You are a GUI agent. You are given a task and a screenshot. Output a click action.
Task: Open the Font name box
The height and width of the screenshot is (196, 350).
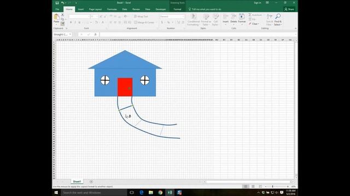[79, 16]
